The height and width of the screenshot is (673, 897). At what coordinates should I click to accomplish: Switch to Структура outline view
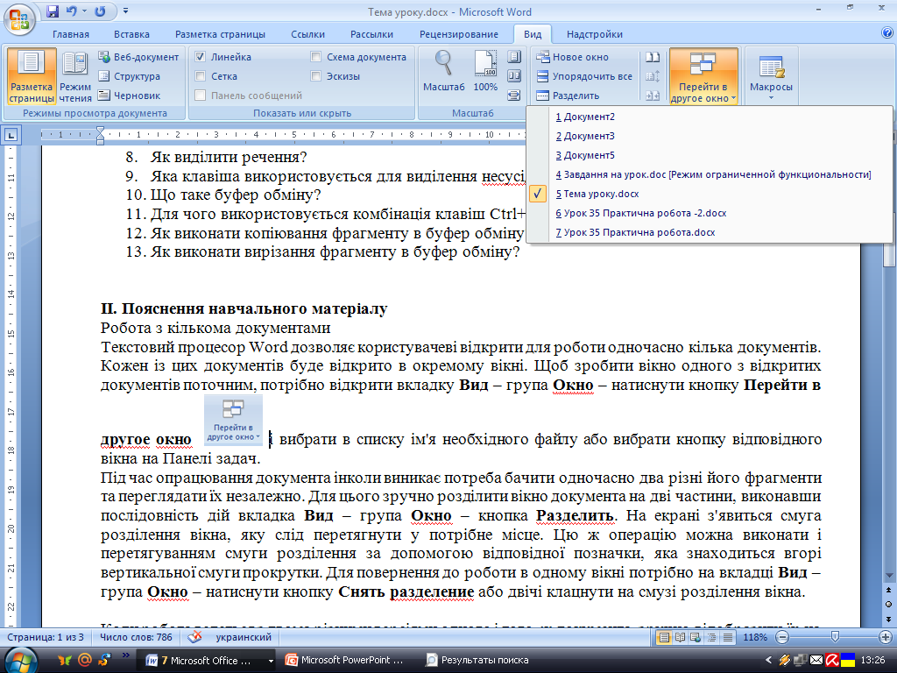coord(130,76)
